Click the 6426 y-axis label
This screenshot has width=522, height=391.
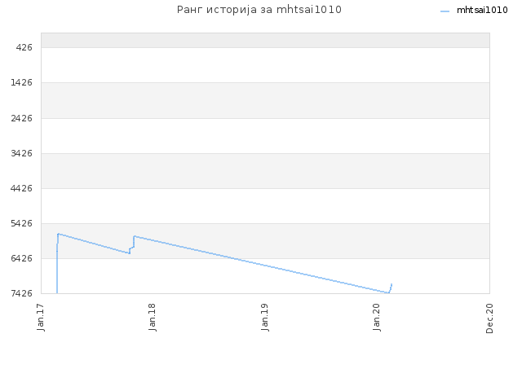(x=21, y=258)
